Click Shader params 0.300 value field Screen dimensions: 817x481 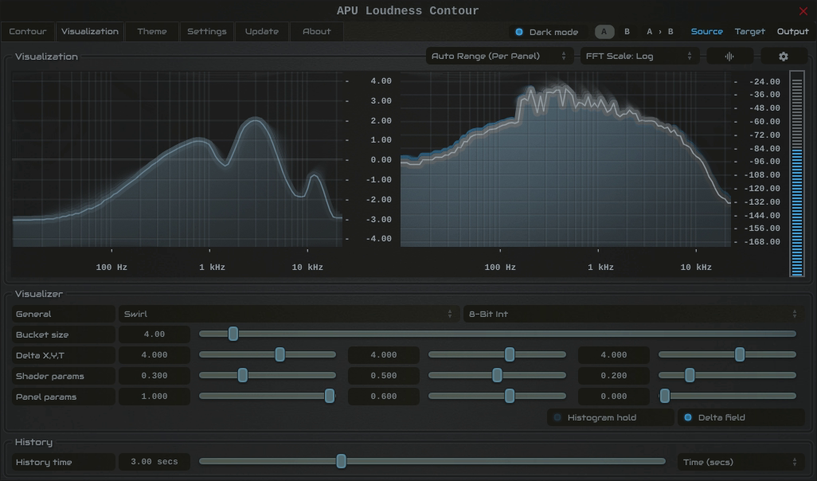tap(154, 376)
